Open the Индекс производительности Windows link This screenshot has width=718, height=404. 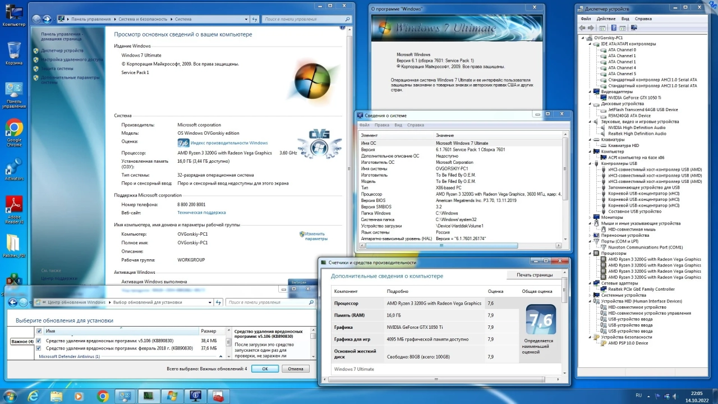[229, 143]
